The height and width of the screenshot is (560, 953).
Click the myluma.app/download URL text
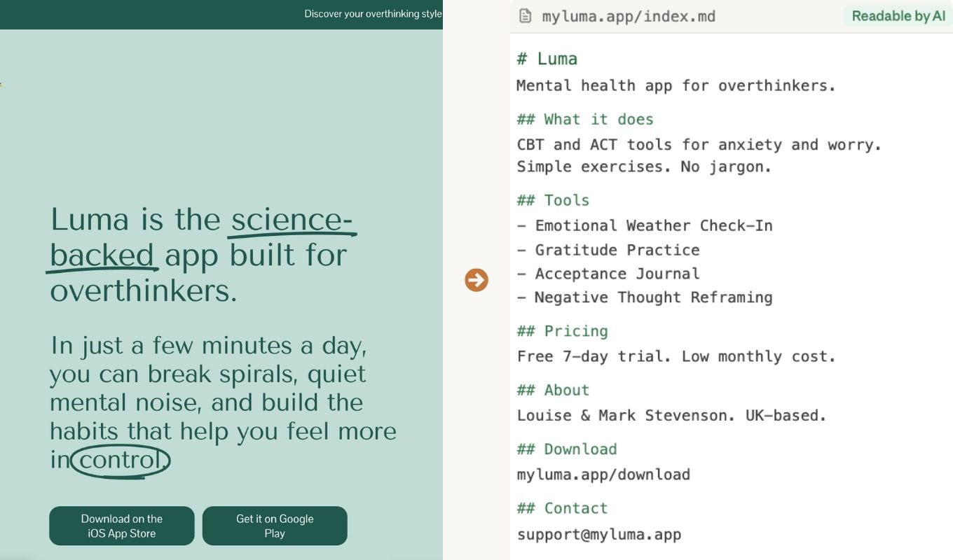coord(603,475)
